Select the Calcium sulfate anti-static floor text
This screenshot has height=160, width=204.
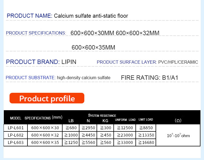[91, 16]
